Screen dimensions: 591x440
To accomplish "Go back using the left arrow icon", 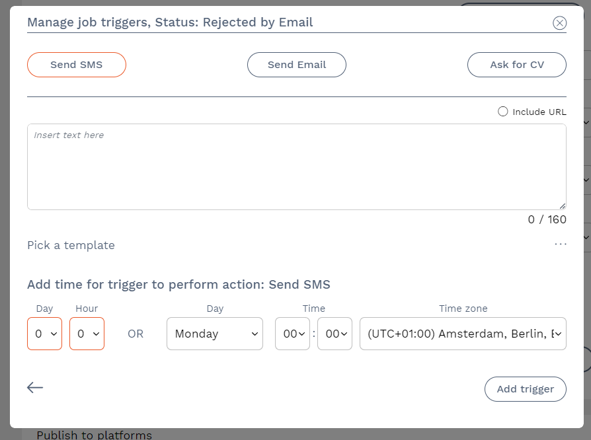I will [x=35, y=388].
